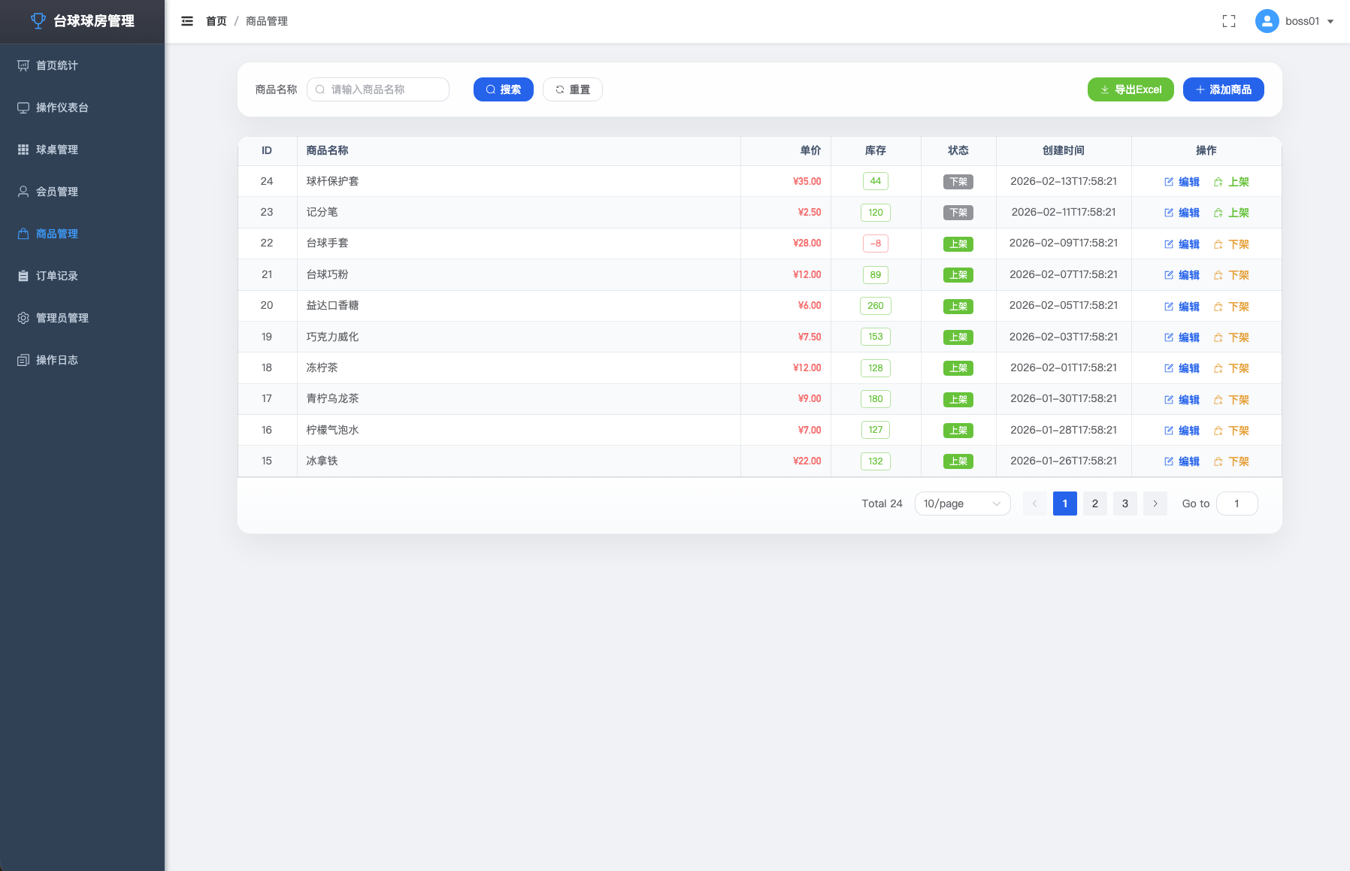1350x871 pixels.
Task: Focus the 商品名称 search input field
Action: 378,89
